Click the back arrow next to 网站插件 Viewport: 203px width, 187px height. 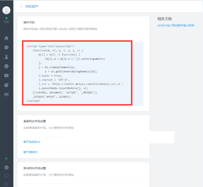tap(22, 6)
